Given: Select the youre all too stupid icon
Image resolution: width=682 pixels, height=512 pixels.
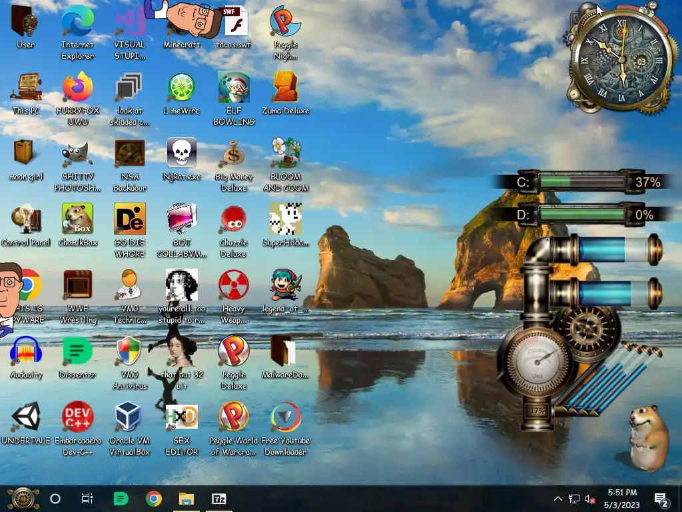Looking at the screenshot, I should 181,285.
